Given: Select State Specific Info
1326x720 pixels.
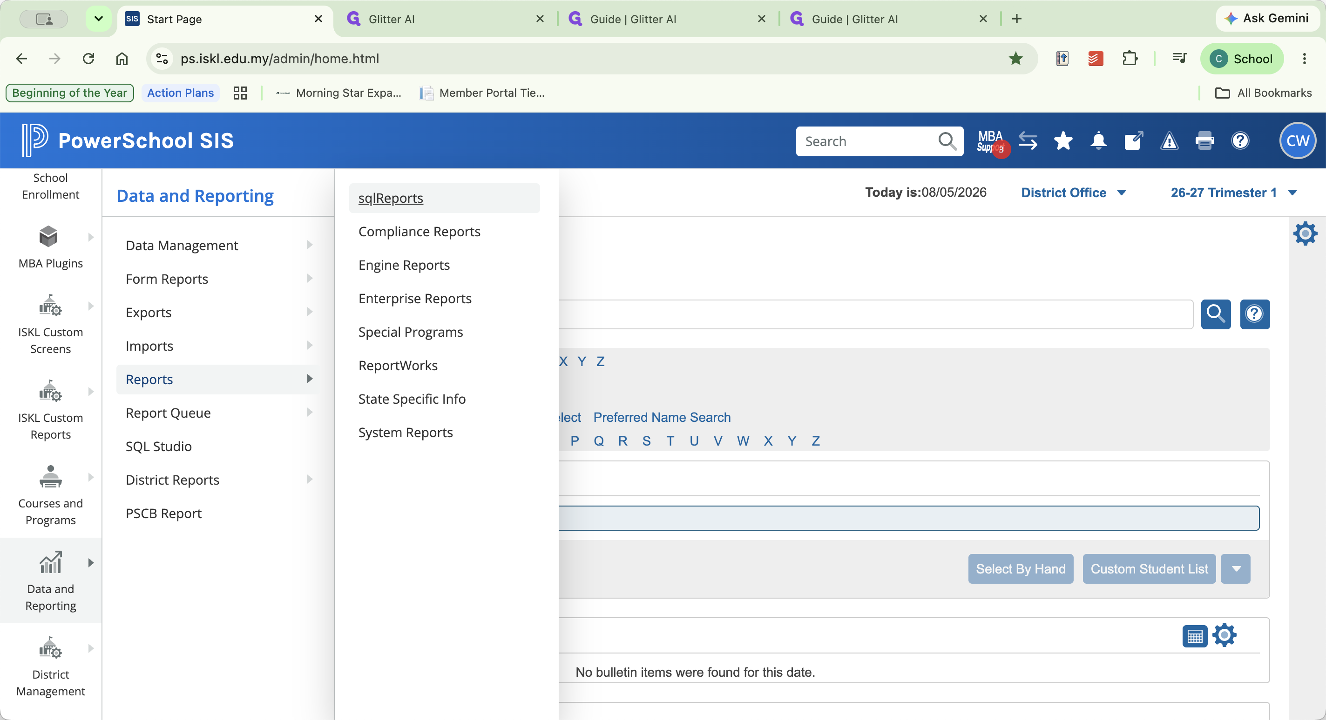Looking at the screenshot, I should point(412,399).
